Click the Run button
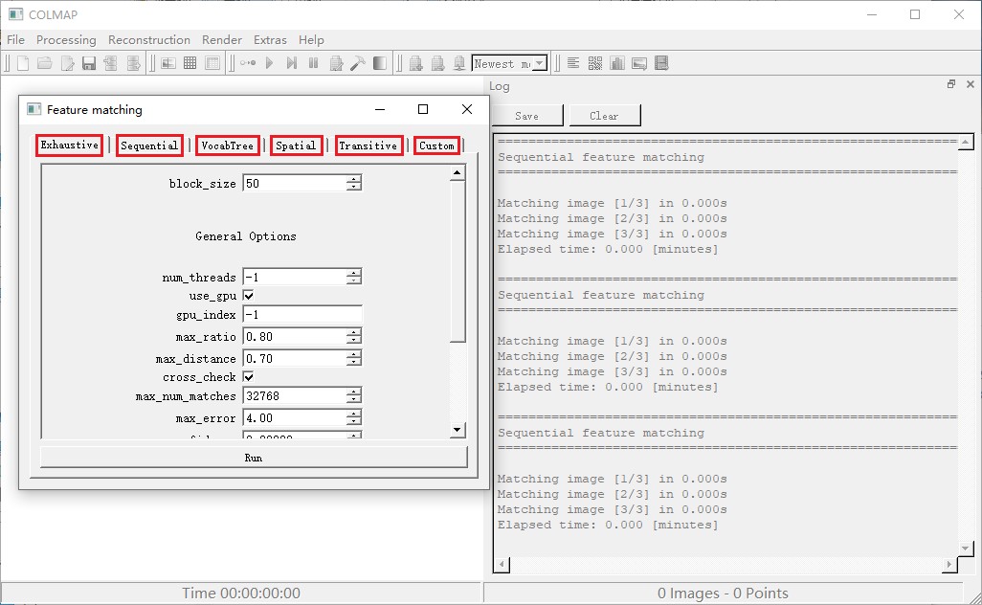The image size is (982, 605). click(254, 458)
